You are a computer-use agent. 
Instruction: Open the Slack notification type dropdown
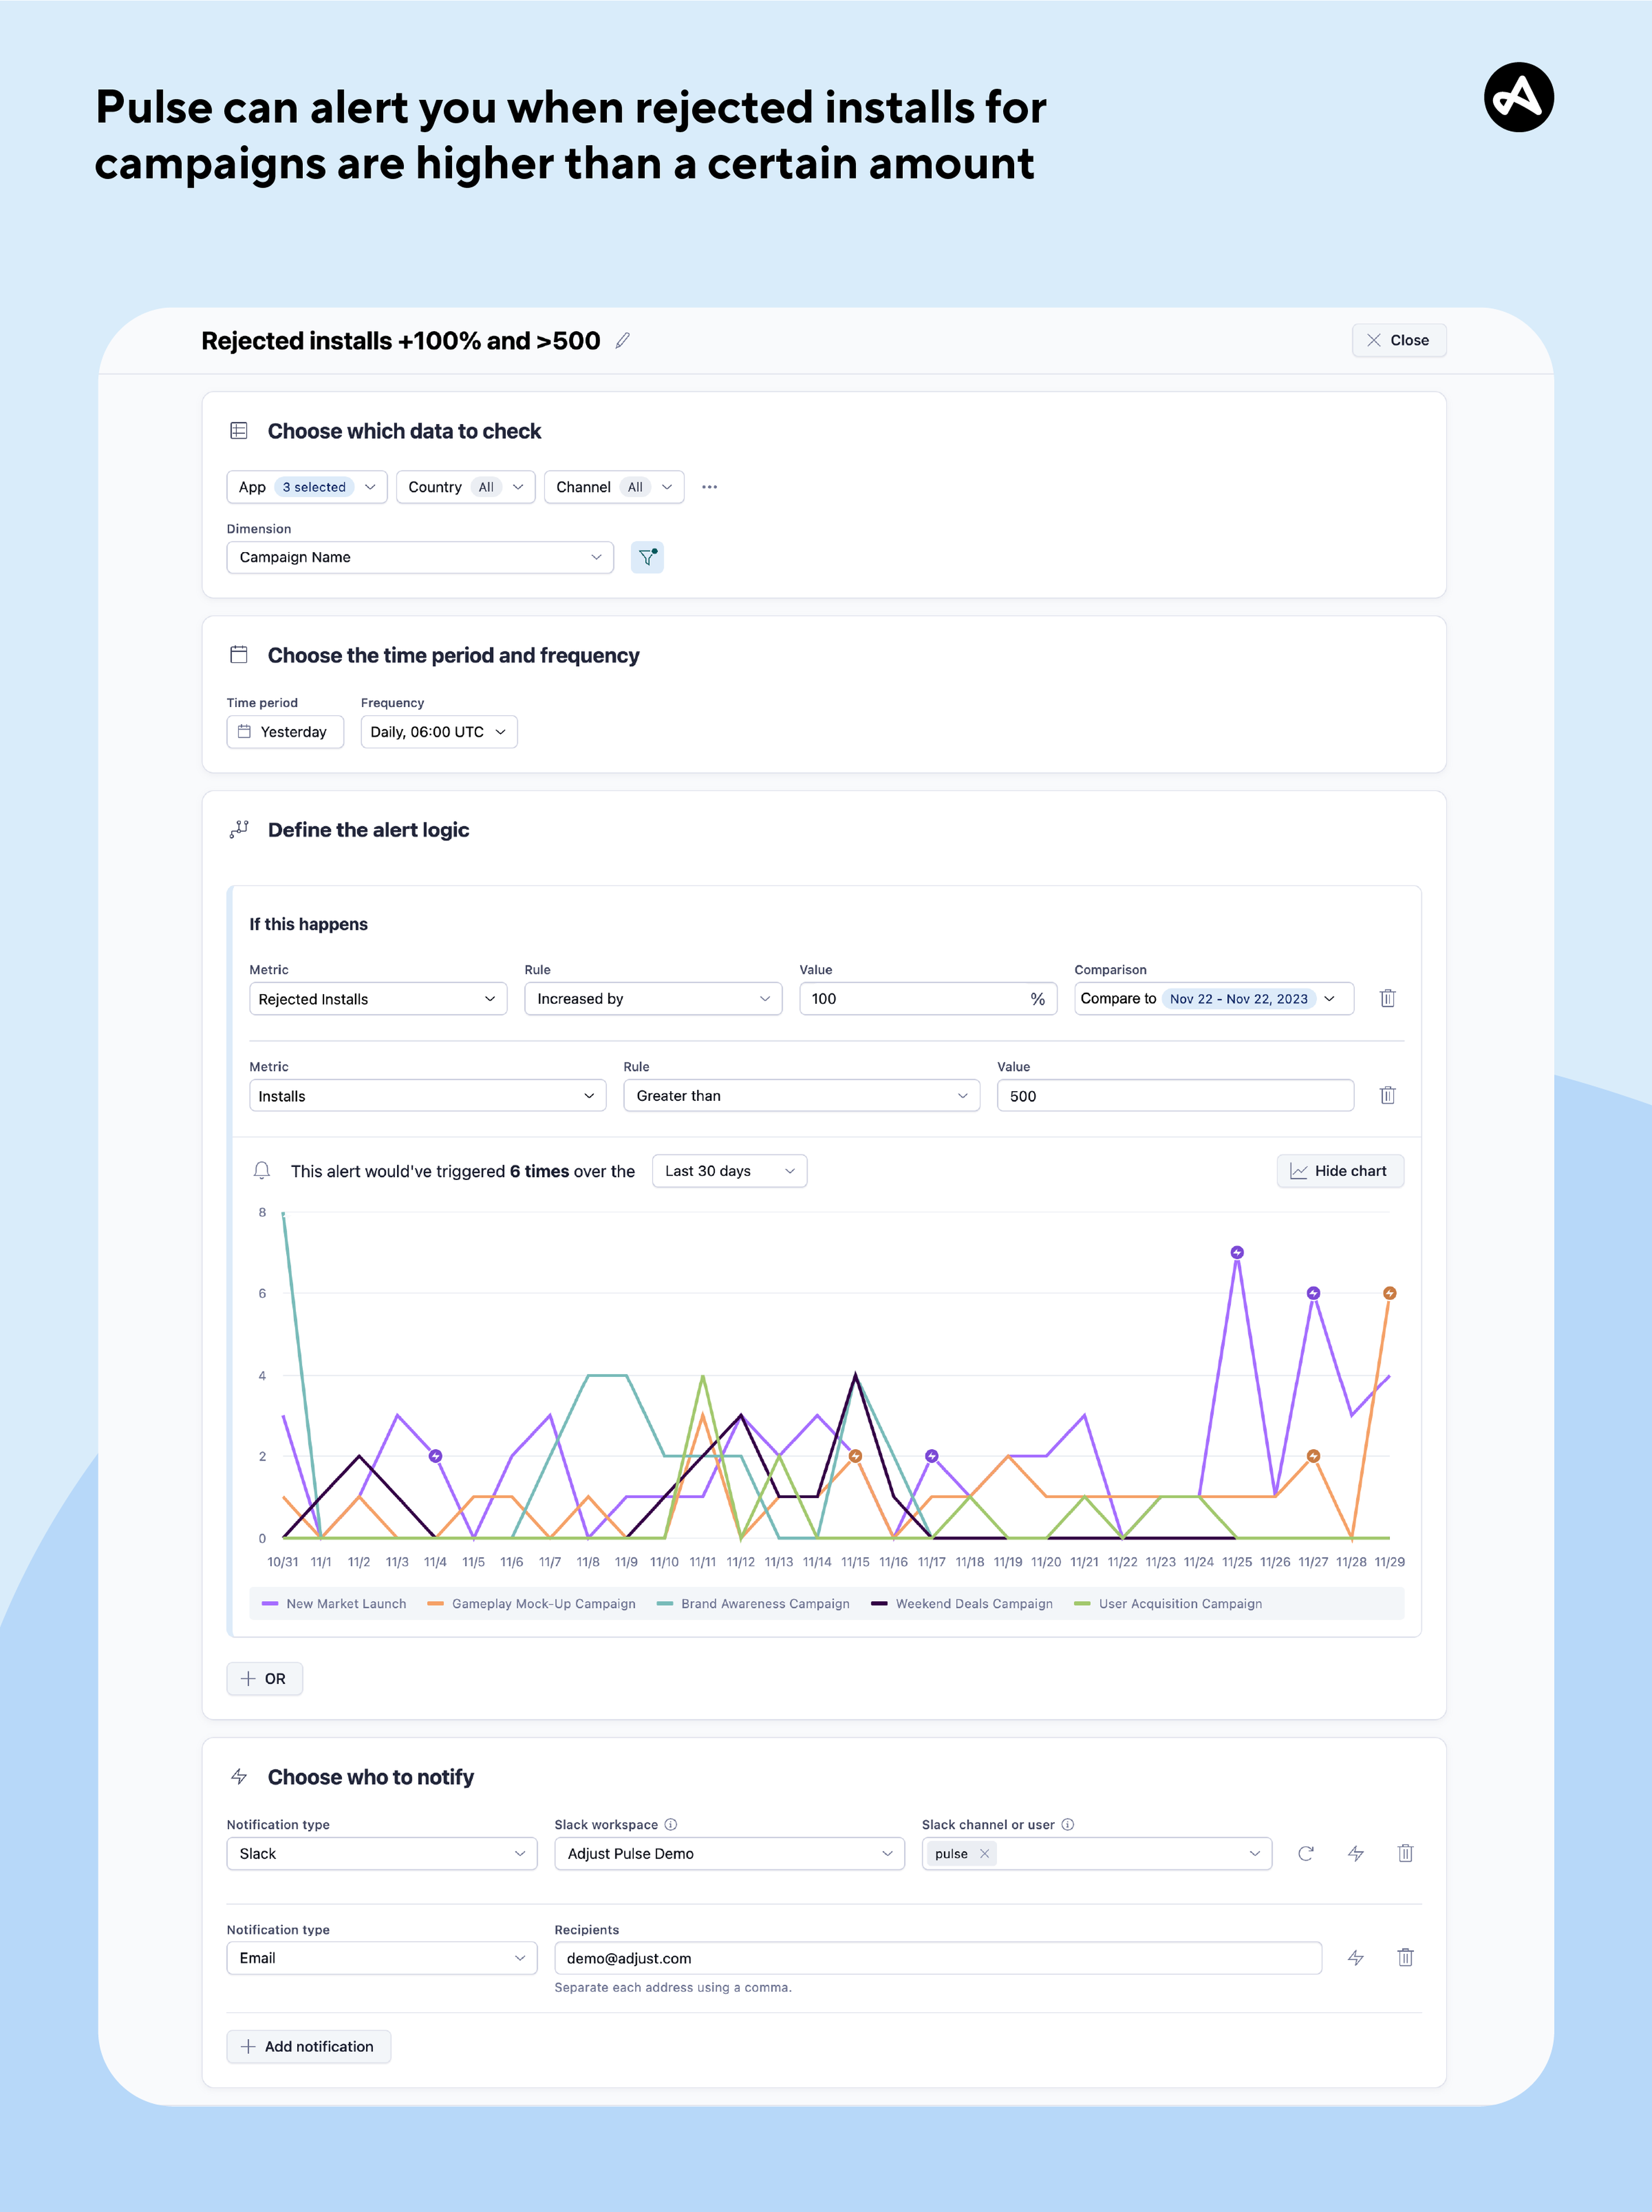coord(382,1854)
